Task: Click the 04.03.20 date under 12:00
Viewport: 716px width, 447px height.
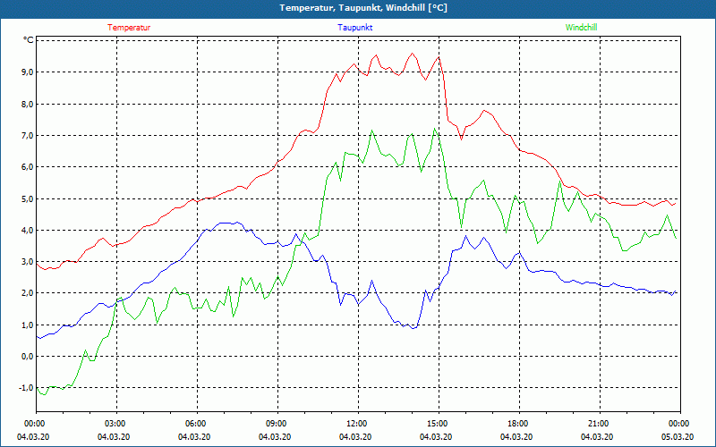Action: 355,437
